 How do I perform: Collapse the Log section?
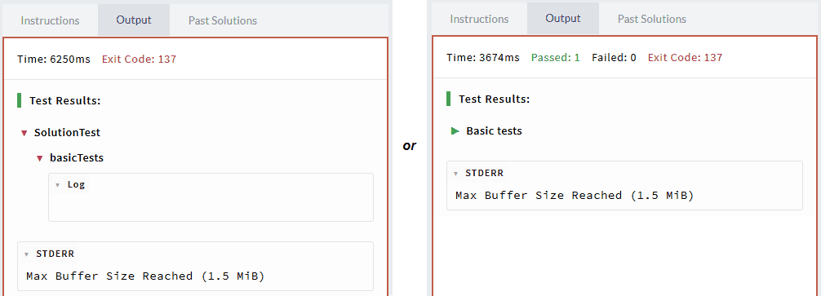click(58, 185)
